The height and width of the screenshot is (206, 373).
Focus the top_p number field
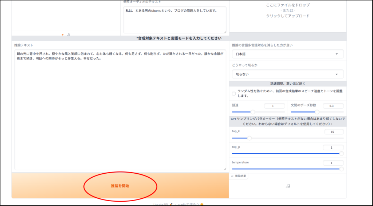(333, 148)
